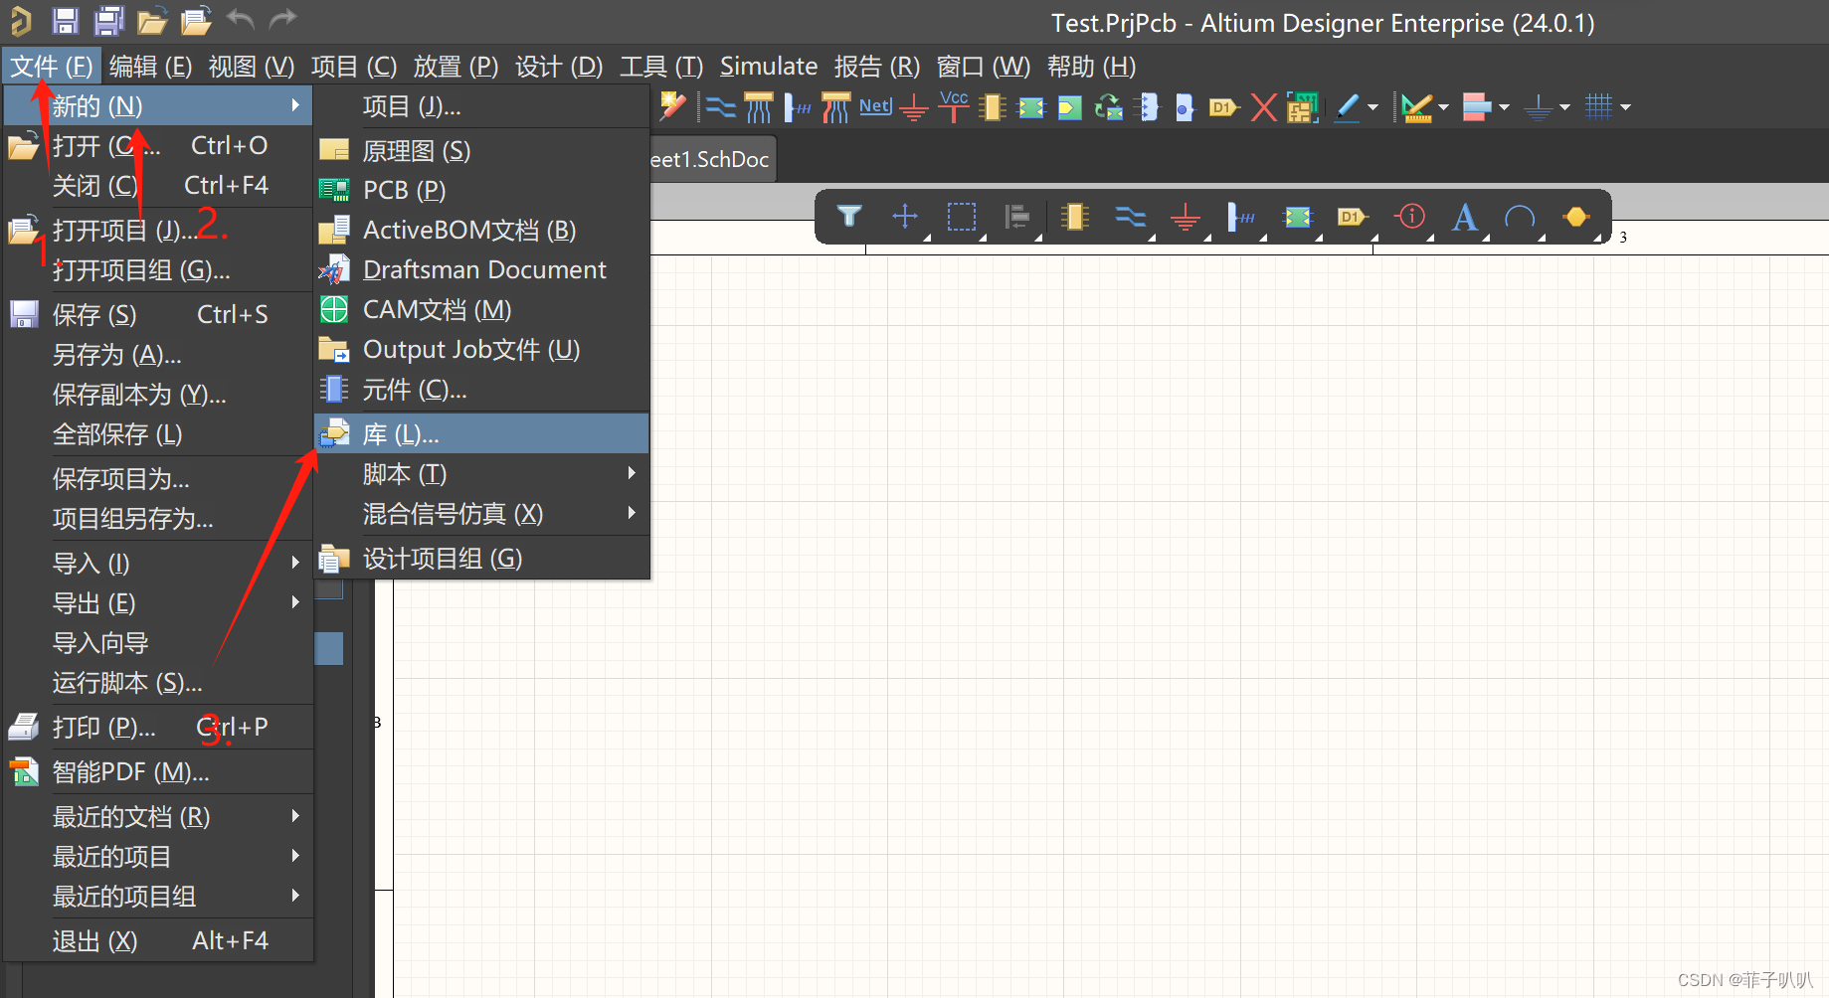This screenshot has width=1829, height=998.
Task: Open the 编辑 (E) menu
Action: click(x=151, y=67)
